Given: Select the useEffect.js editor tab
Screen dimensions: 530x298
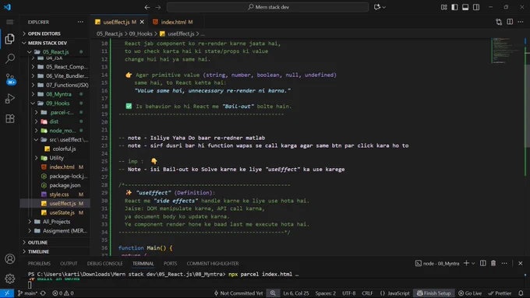Looking at the screenshot, I should click(x=116, y=22).
